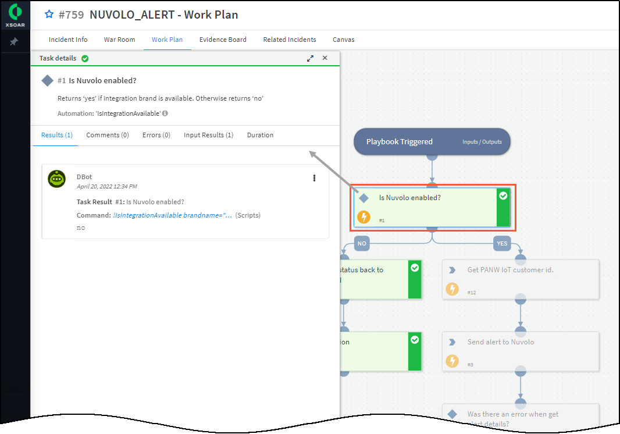Click check mark on status back to task
Image resolution: width=620 pixels, height=434 pixels.
point(415,268)
